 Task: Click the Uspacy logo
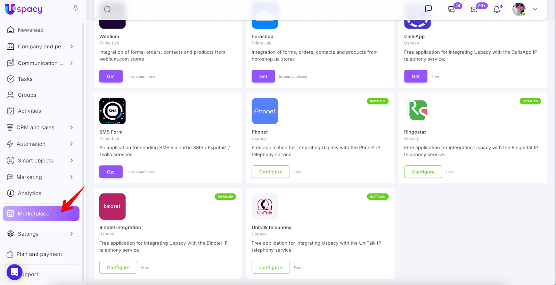click(24, 9)
